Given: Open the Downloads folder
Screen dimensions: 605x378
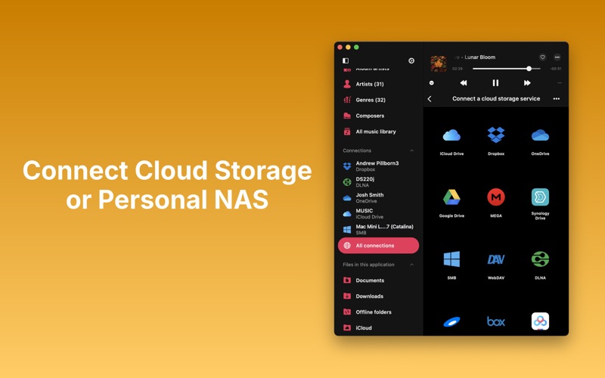Looking at the screenshot, I should pyautogui.click(x=378, y=296).
